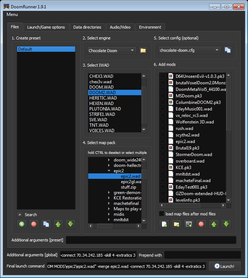Viewport: 248px width, 278px height.
Task: Check the brutalVoxelDoom2.0 mod
Action: [x=163, y=83]
